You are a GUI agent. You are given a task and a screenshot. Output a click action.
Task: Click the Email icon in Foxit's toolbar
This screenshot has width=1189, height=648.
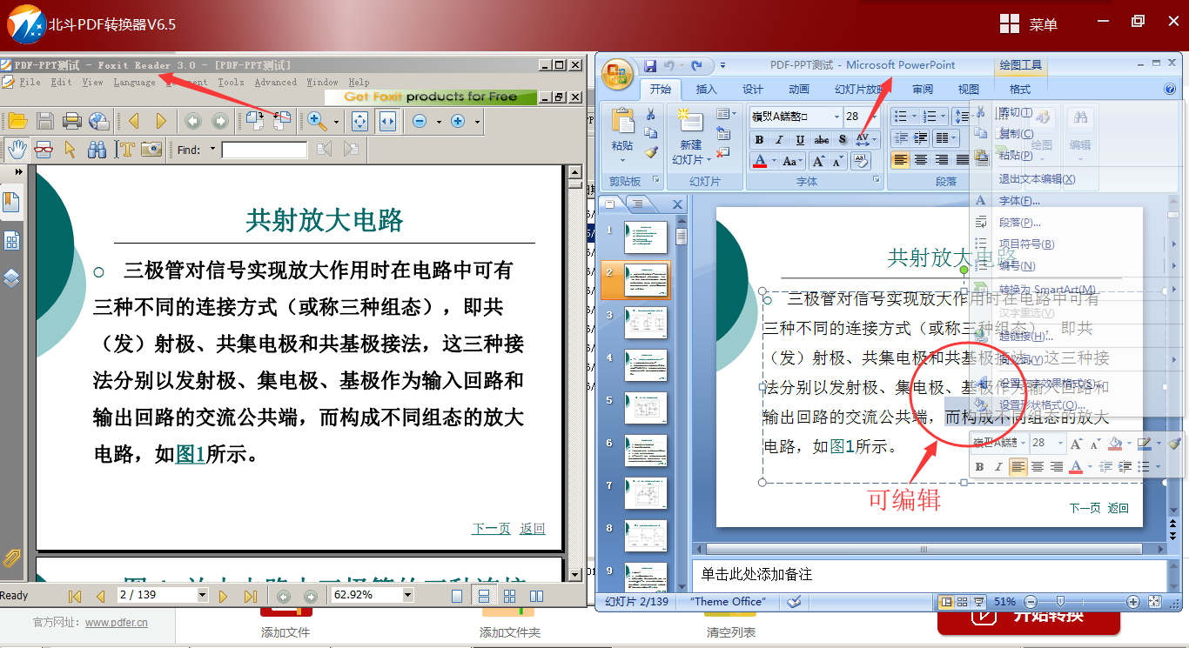[99, 121]
